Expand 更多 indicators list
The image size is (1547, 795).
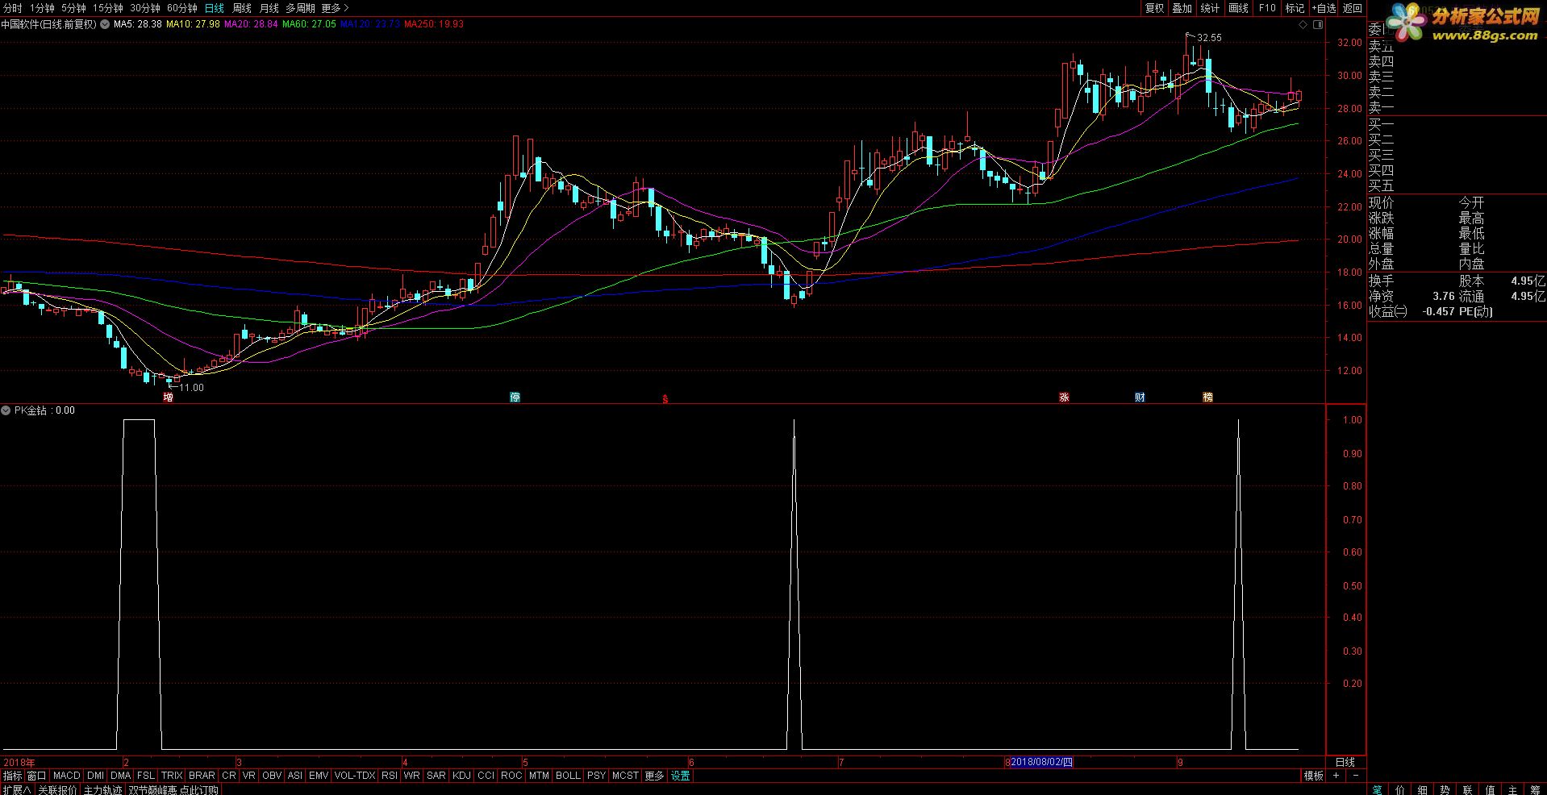coord(654,776)
